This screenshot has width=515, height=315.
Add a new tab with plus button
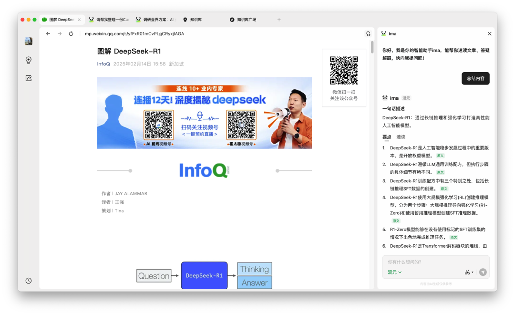[279, 20]
